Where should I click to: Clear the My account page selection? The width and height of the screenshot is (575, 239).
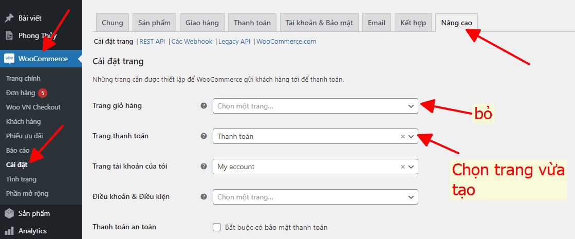[403, 167]
